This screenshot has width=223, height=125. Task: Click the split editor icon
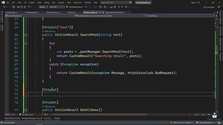pos(217,16)
